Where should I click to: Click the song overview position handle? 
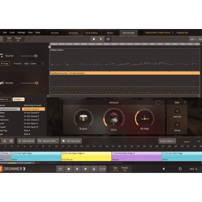tap(34, 163)
